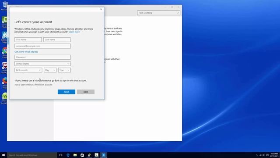Launch Microsoft Edge from taskbar
This screenshot has height=158, width=280.
(68, 155)
